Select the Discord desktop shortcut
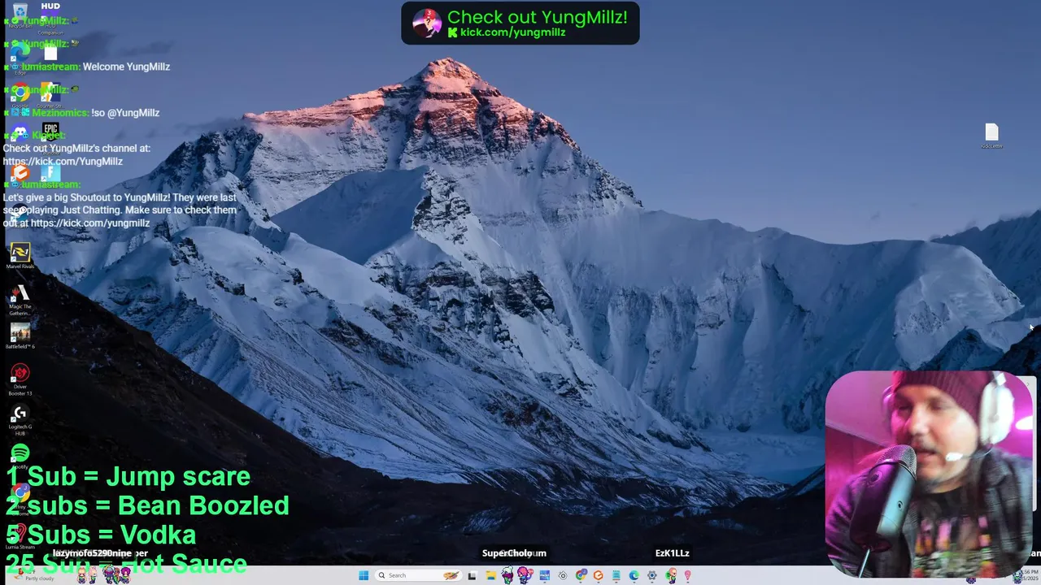 (20, 133)
